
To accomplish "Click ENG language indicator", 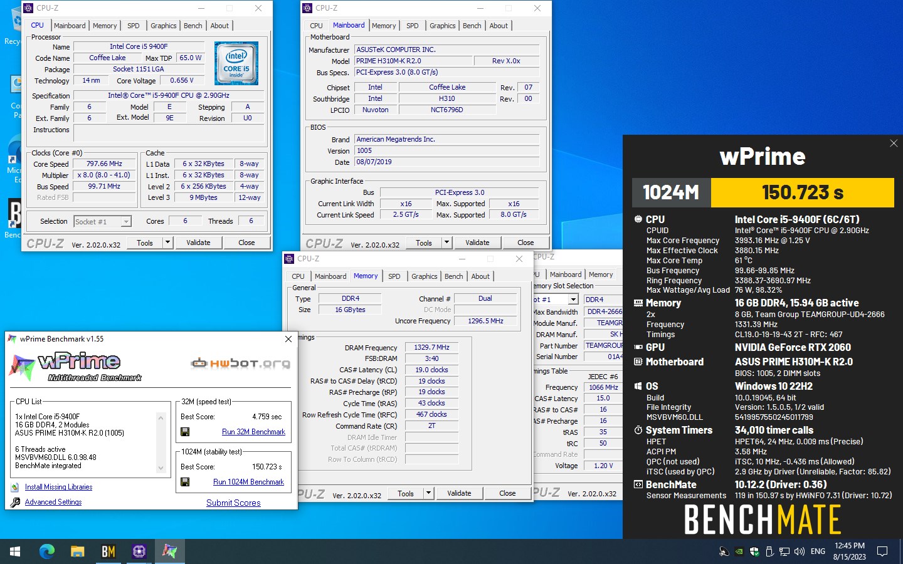I will click(818, 551).
